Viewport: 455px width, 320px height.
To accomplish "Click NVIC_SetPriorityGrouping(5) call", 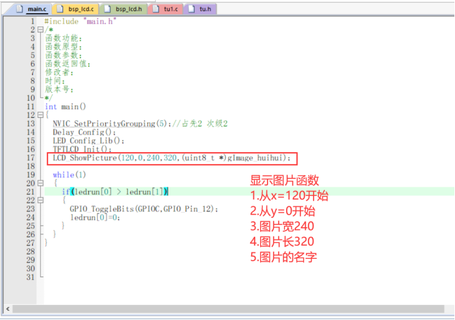I will [111, 124].
